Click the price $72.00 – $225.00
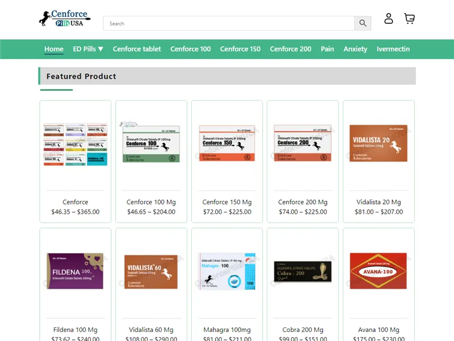 (227, 212)
